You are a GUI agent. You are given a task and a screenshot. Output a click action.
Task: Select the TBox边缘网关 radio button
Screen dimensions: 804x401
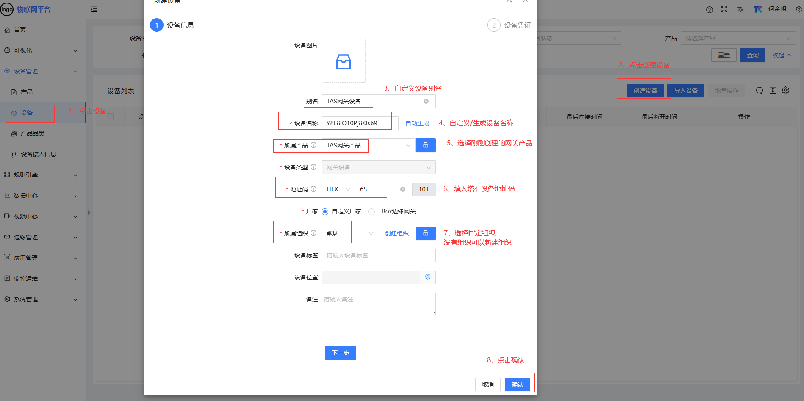(x=372, y=212)
